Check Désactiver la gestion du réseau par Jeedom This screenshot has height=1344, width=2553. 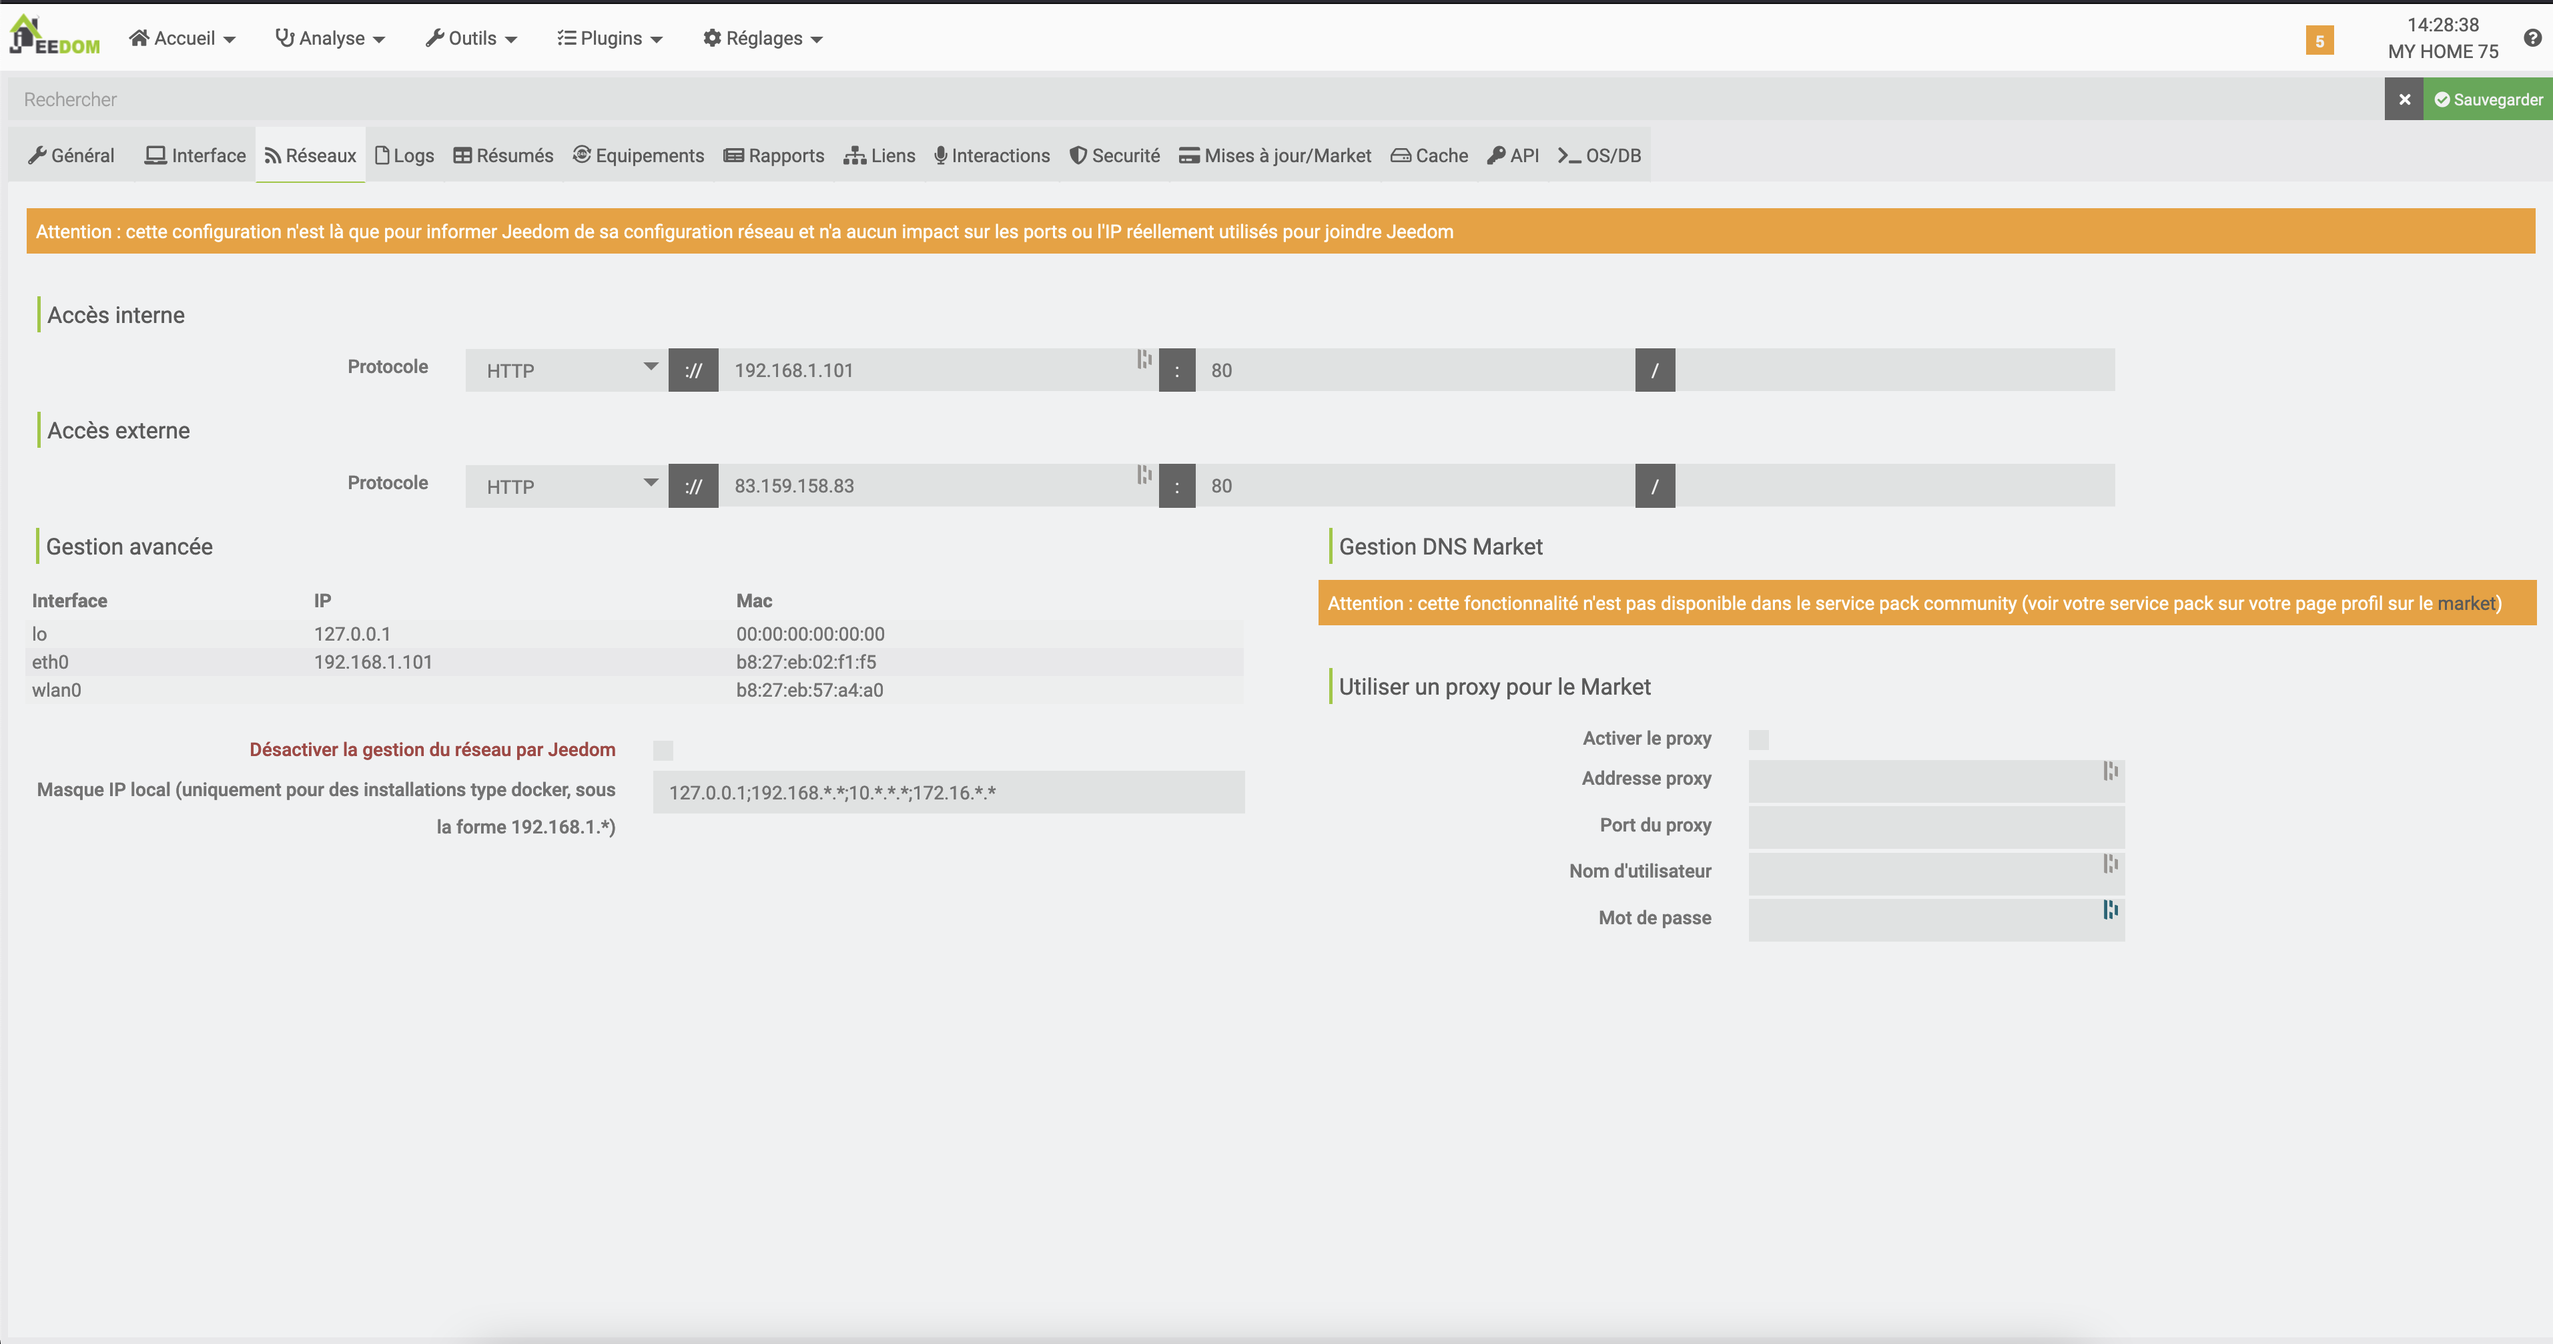[663, 750]
